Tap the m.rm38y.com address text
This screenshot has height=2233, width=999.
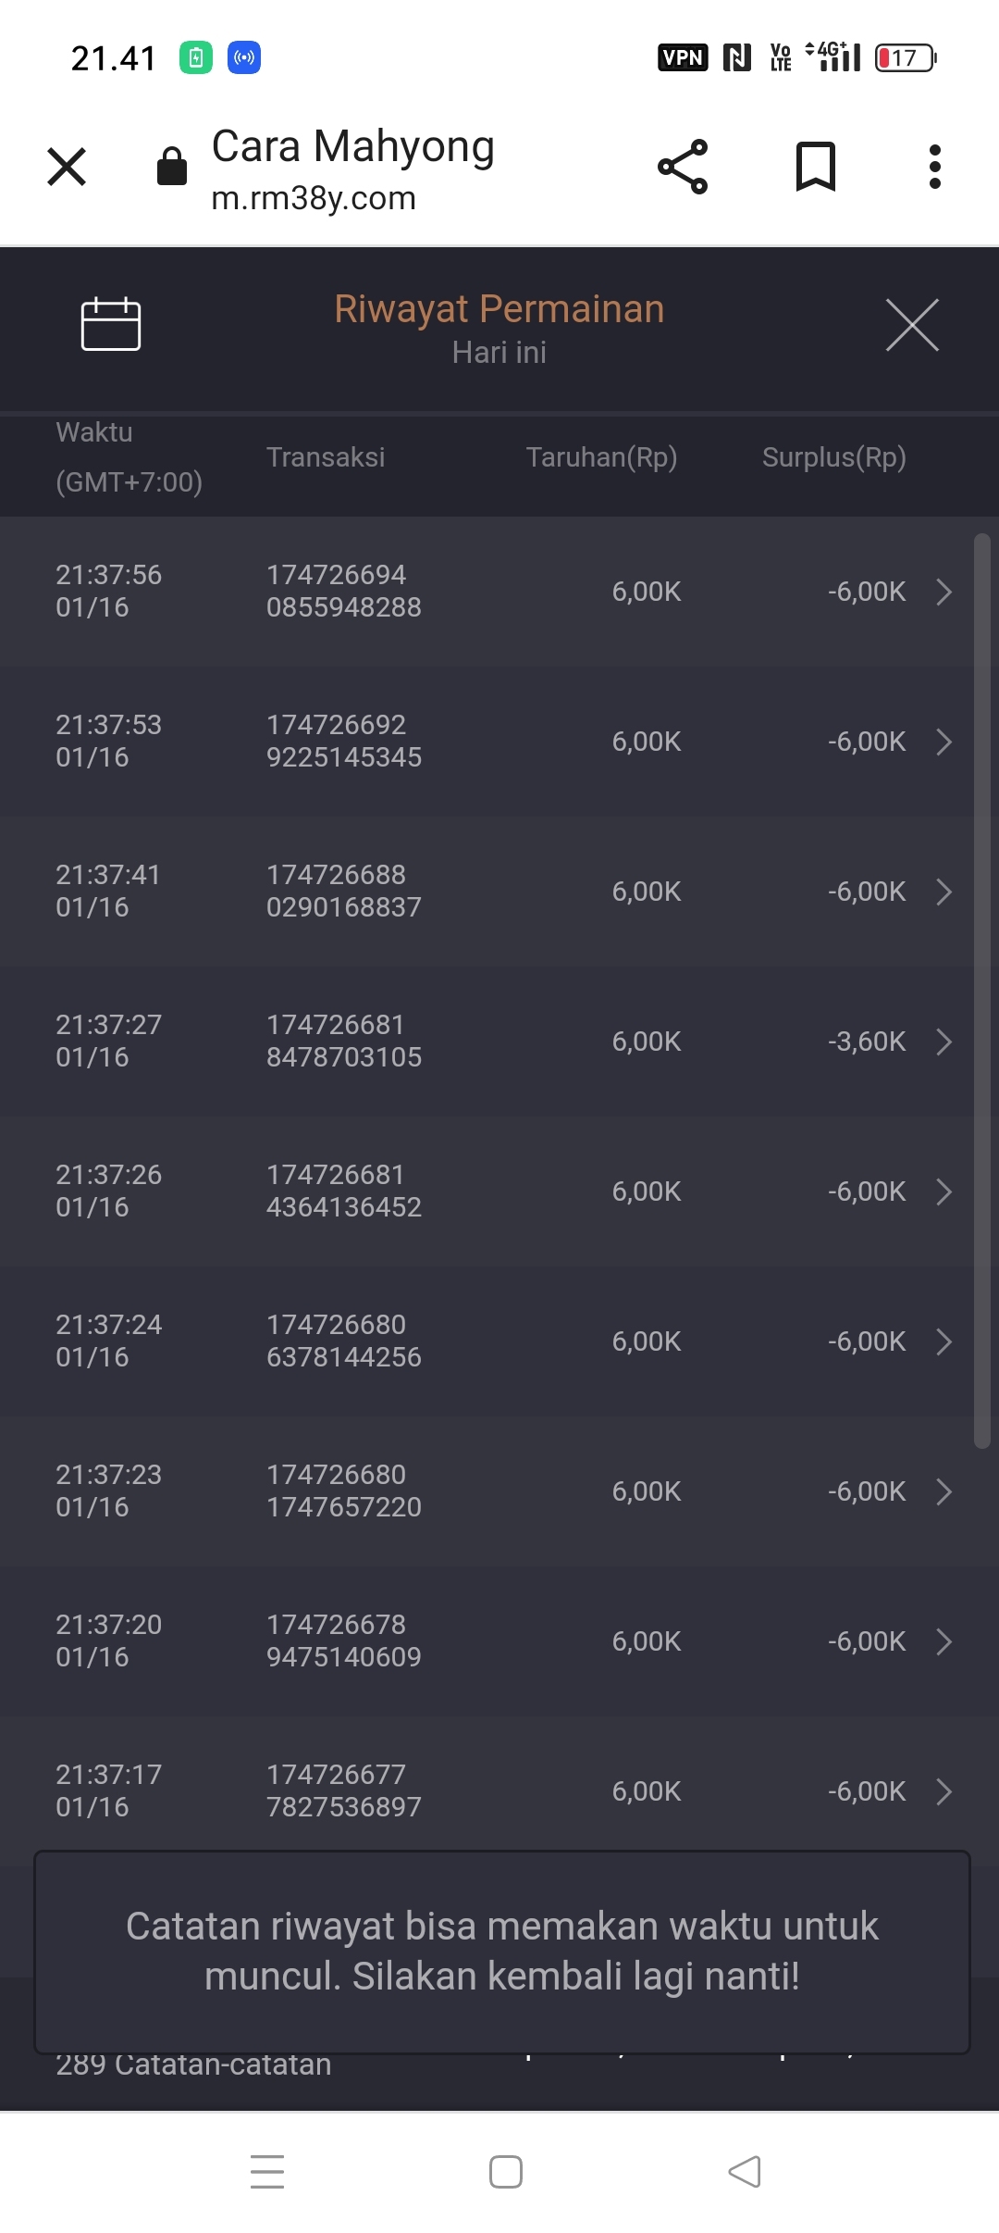pos(314,198)
